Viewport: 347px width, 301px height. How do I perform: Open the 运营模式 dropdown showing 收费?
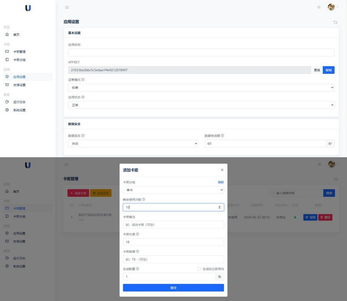tap(201, 87)
